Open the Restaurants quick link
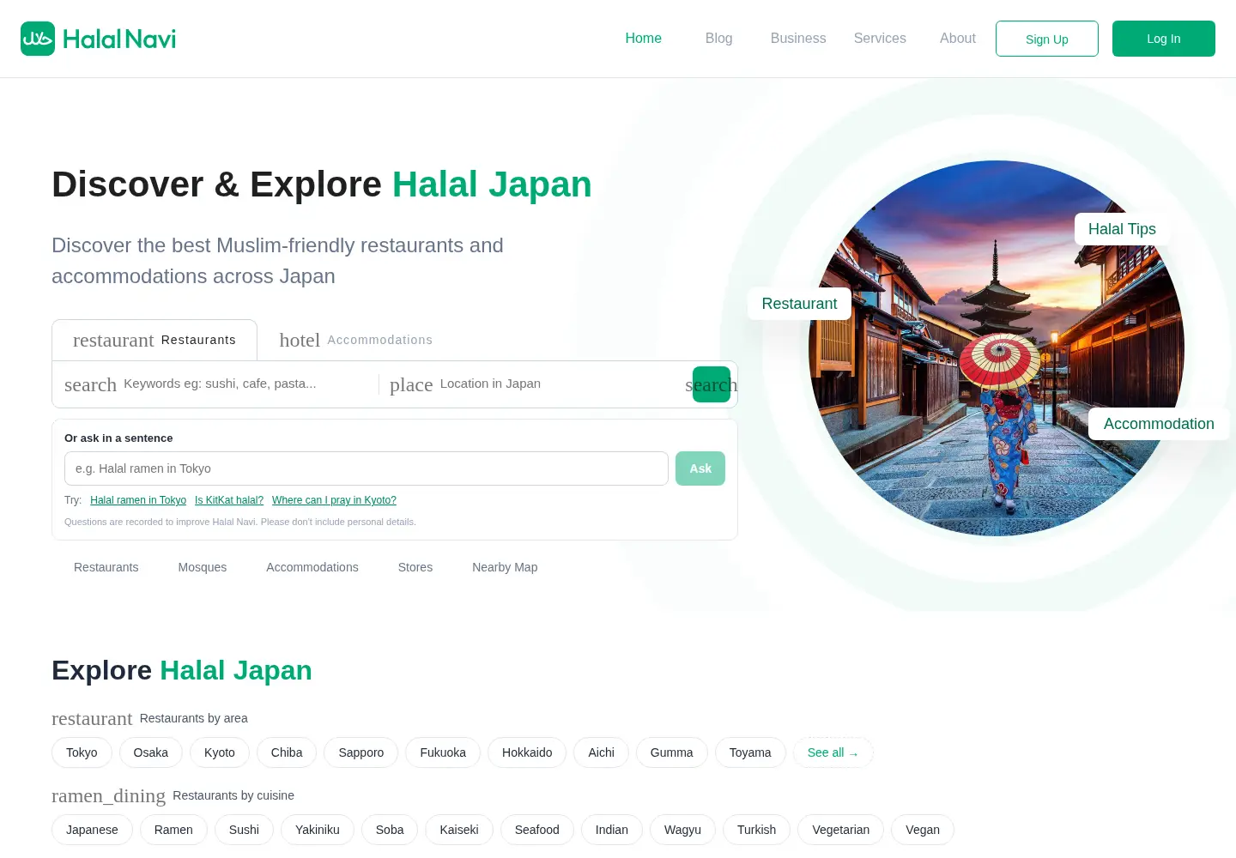The image size is (1236, 858). coord(106,567)
